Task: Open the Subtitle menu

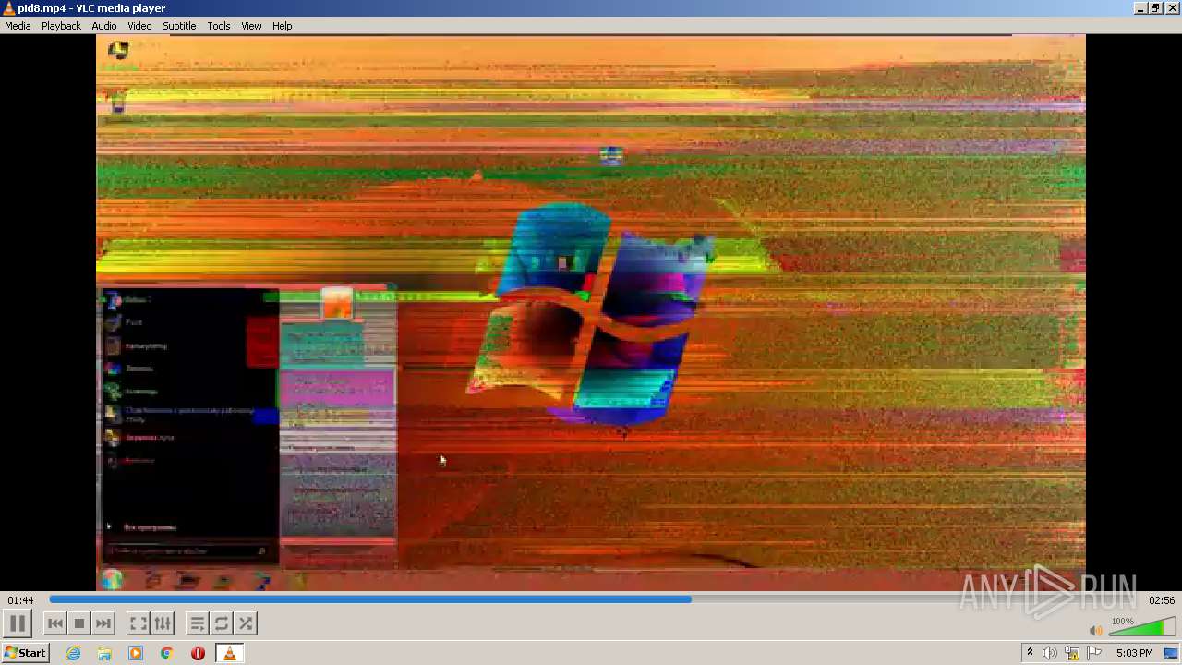Action: point(179,26)
